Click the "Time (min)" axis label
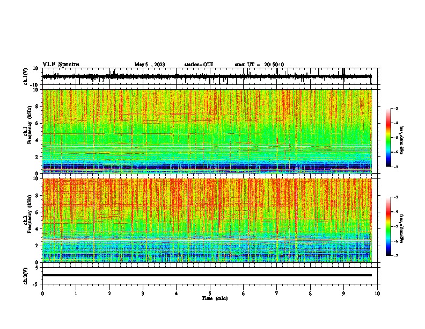Screen dimensions: 425x329 pyautogui.click(x=215, y=298)
